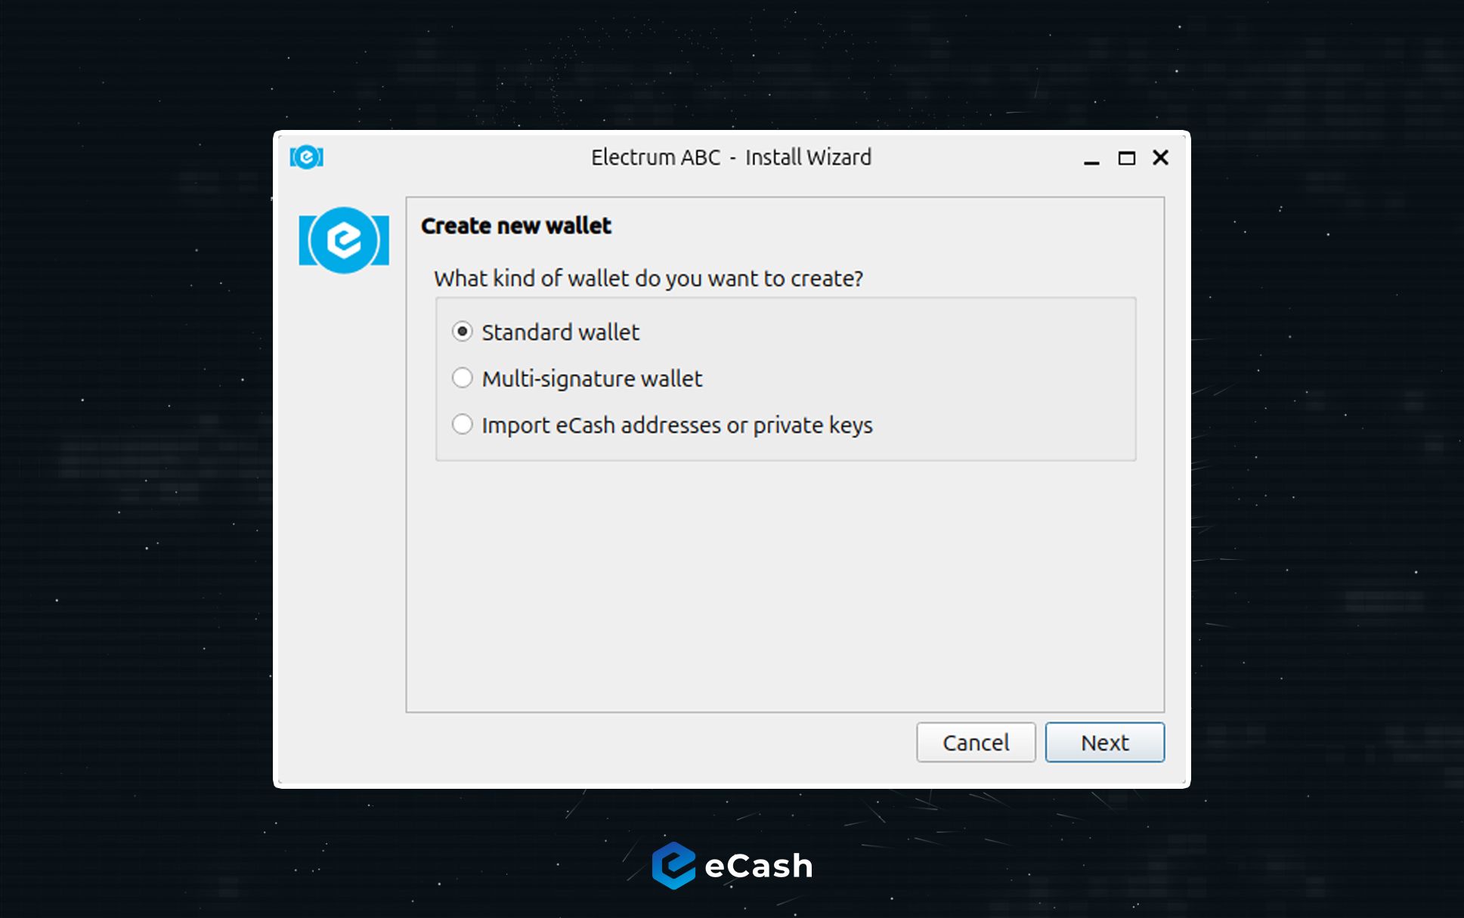
Task: Click the 'Multi-signature wallet' label text
Action: tap(592, 379)
